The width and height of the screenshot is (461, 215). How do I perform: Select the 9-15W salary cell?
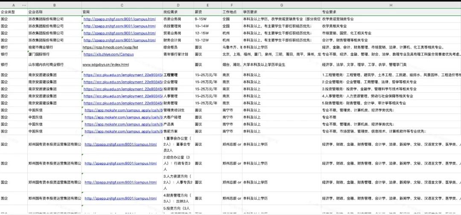207,19
